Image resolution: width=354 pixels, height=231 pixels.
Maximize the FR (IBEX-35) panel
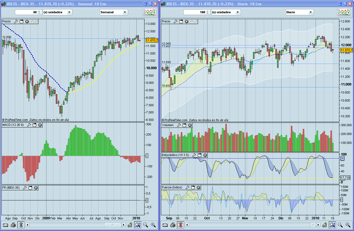(30, 188)
